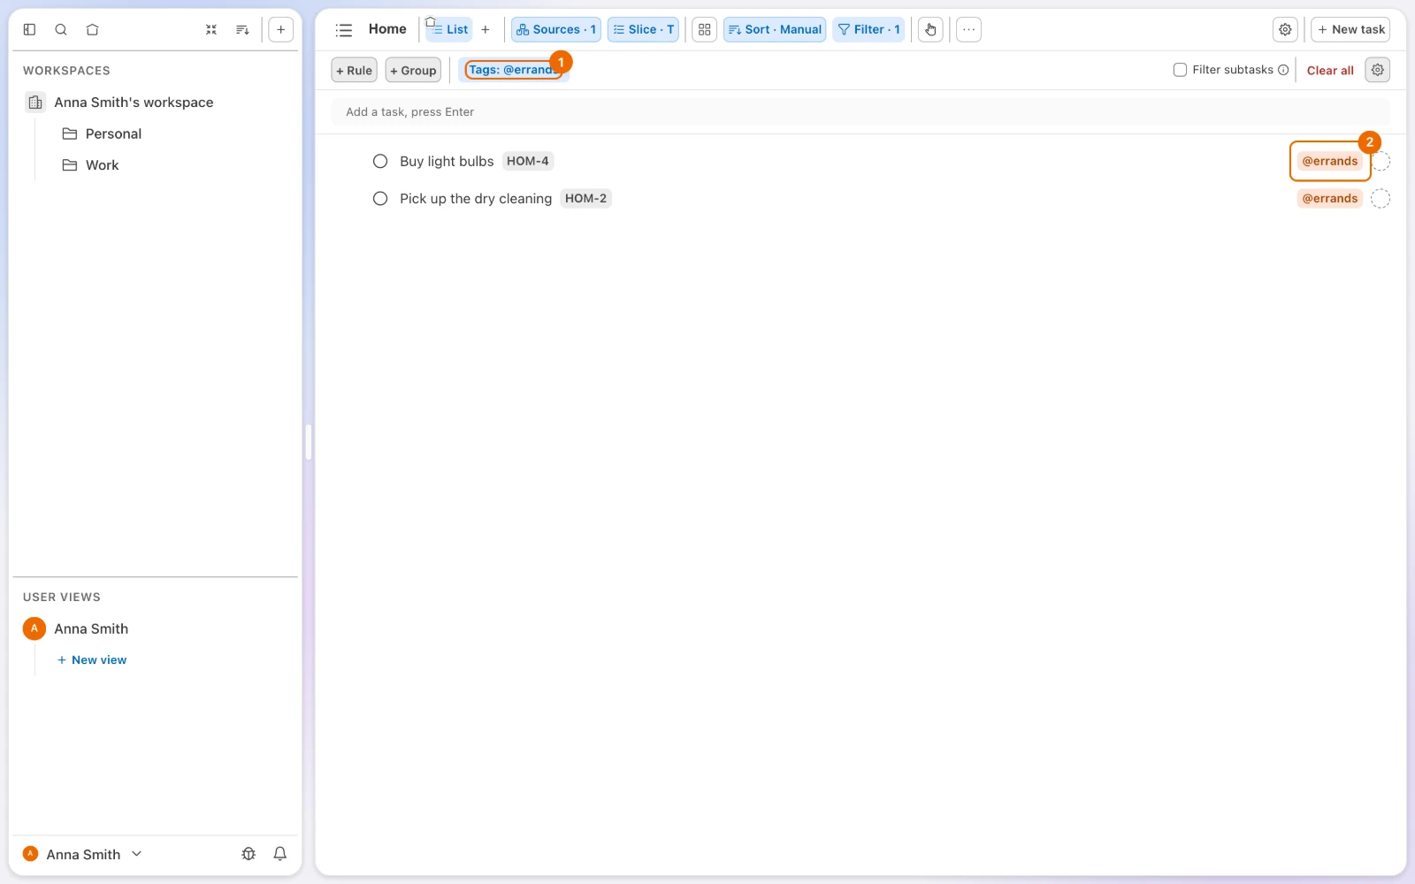Assign a user to Buy light bulbs
The image size is (1415, 884).
1381,162
